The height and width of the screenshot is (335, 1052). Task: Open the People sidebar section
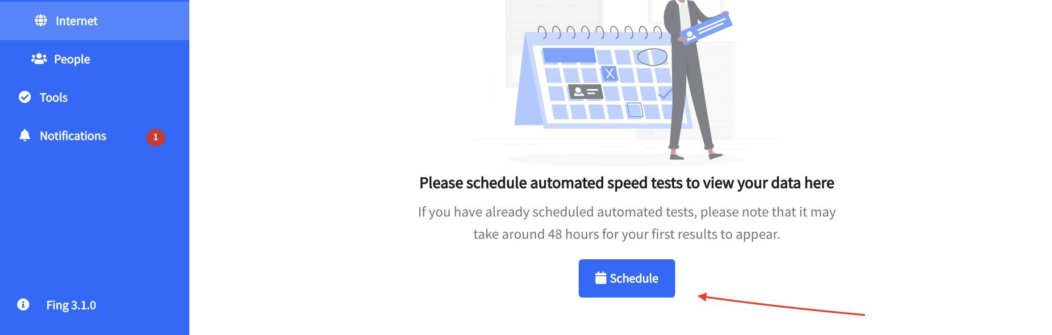pyautogui.click(x=95, y=59)
